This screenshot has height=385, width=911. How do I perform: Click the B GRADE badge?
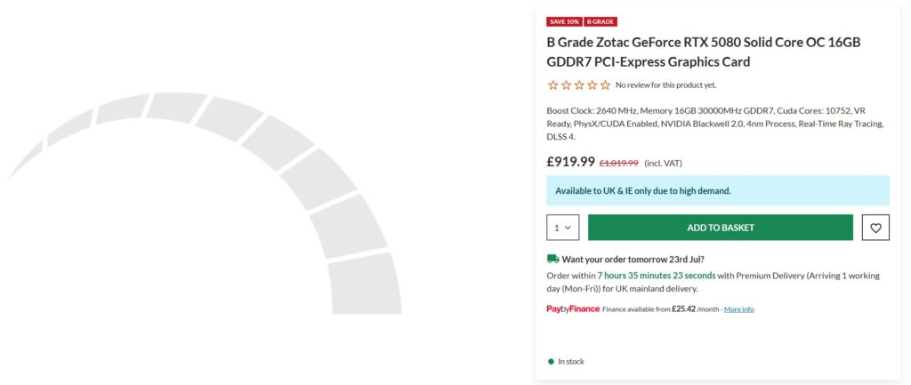(601, 21)
